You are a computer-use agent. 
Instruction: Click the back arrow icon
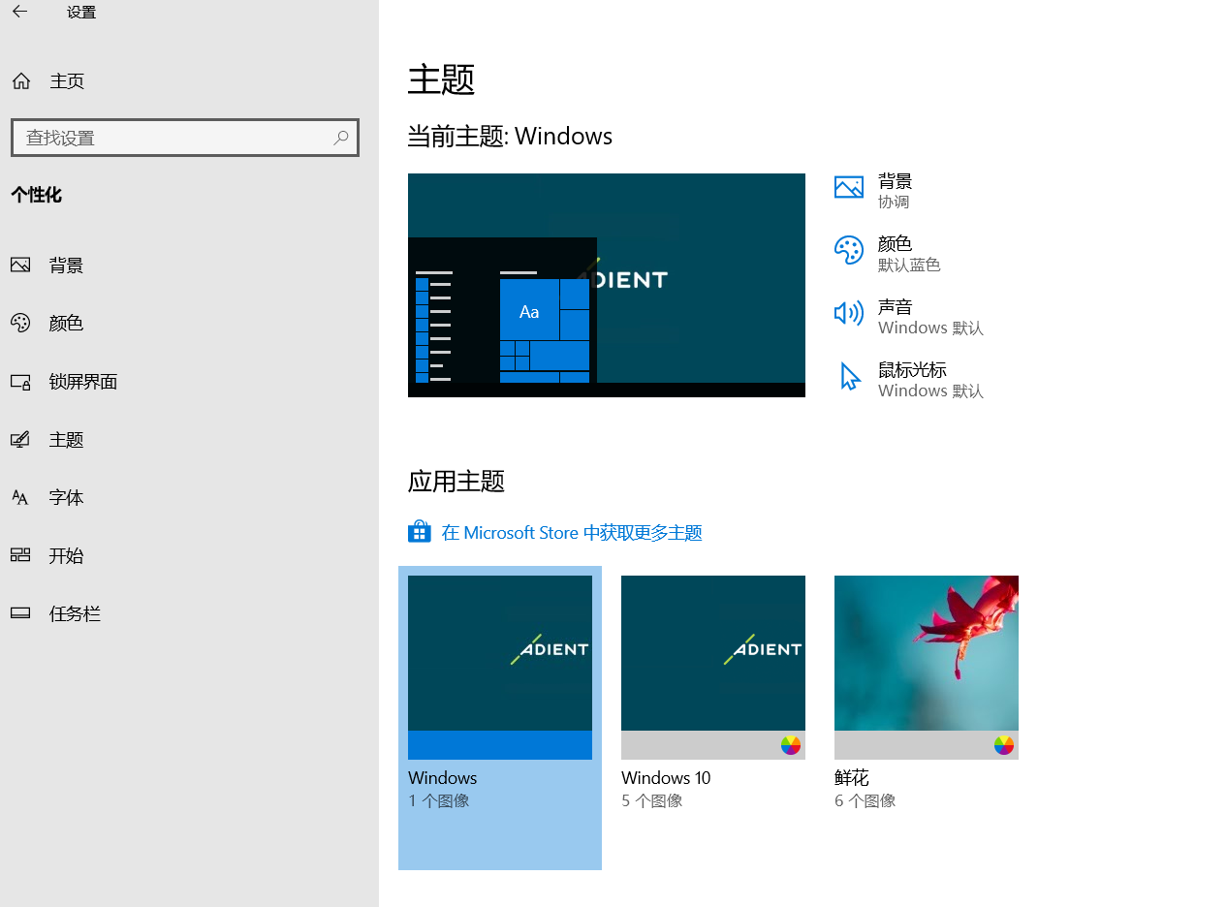coord(19,13)
